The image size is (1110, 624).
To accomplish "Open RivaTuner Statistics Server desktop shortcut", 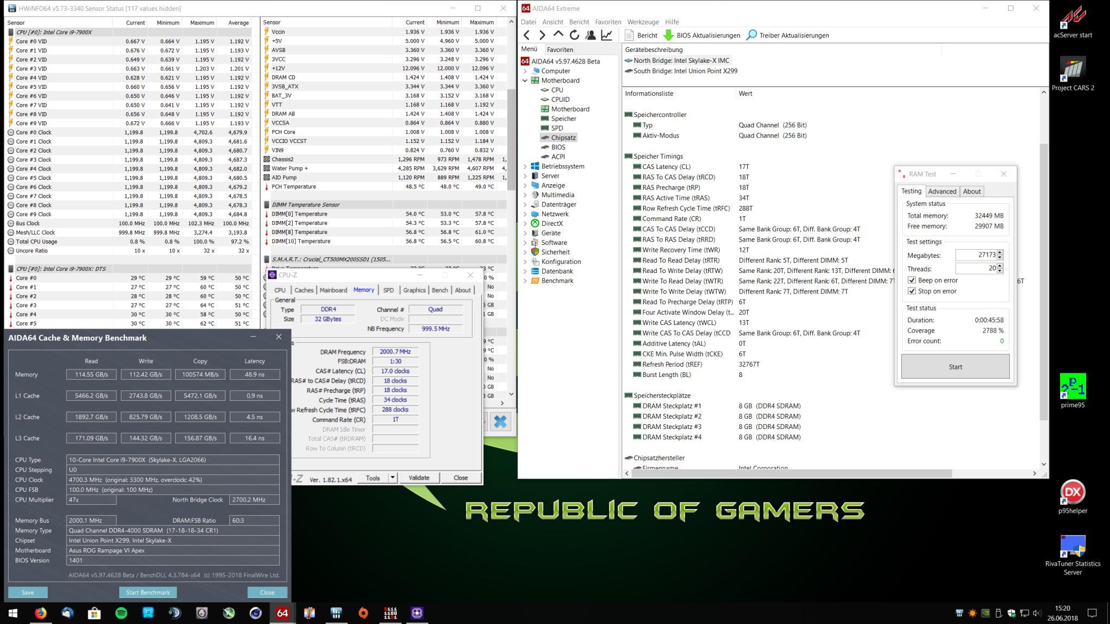I will (x=1073, y=555).
